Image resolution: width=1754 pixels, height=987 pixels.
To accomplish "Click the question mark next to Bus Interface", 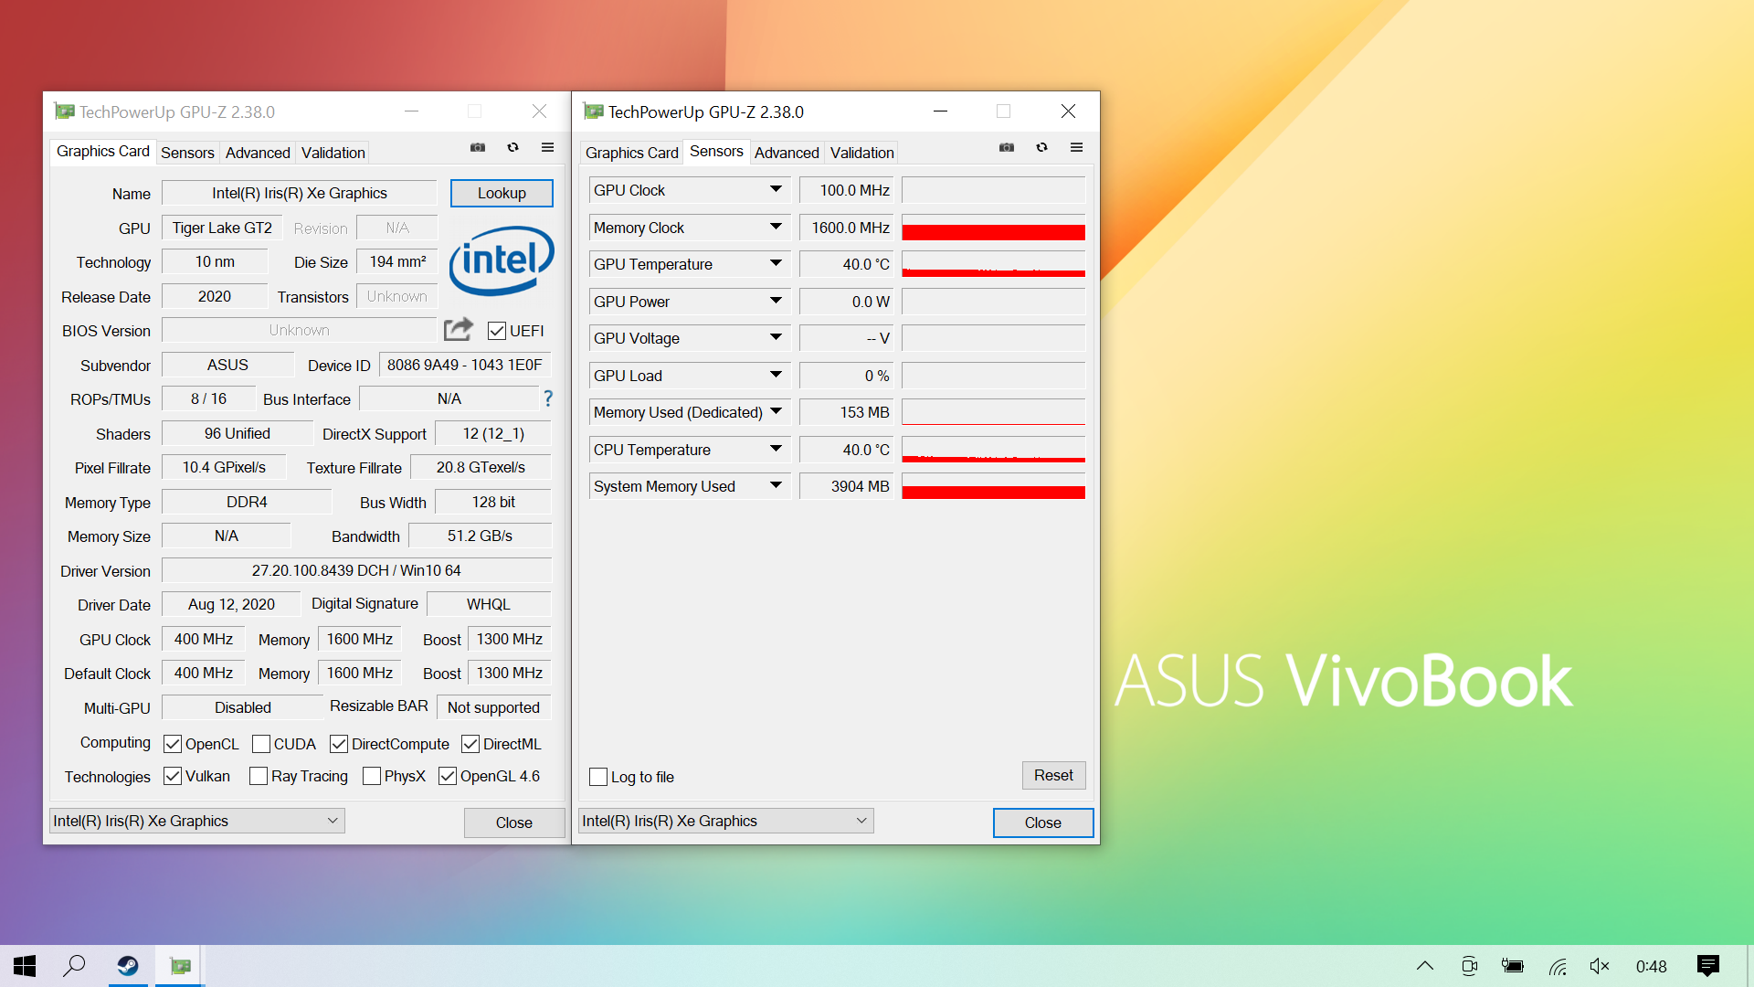I will click(547, 398).
